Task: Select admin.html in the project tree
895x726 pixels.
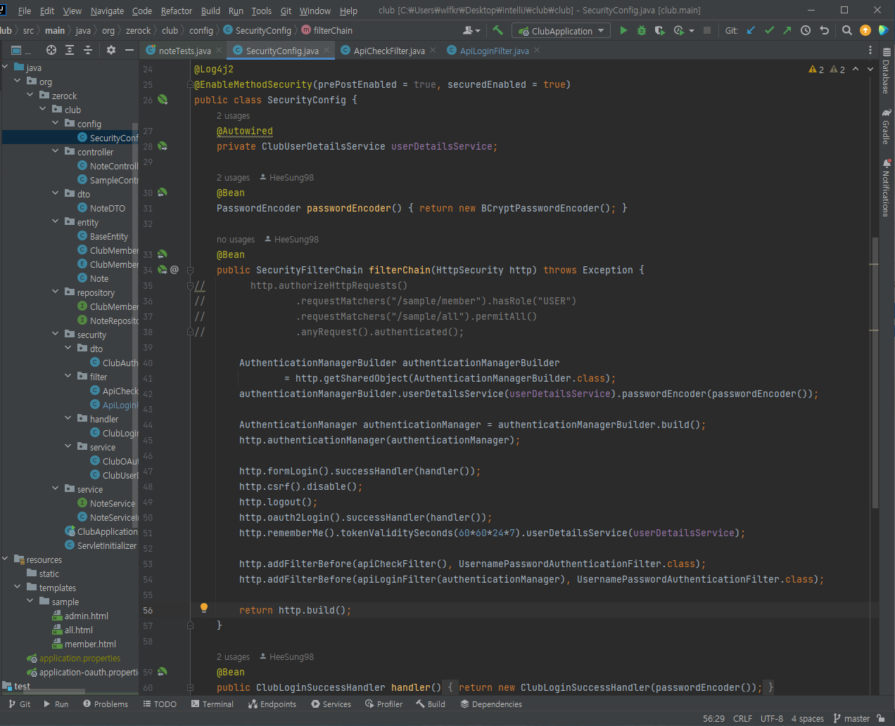Action: pyautogui.click(x=86, y=616)
